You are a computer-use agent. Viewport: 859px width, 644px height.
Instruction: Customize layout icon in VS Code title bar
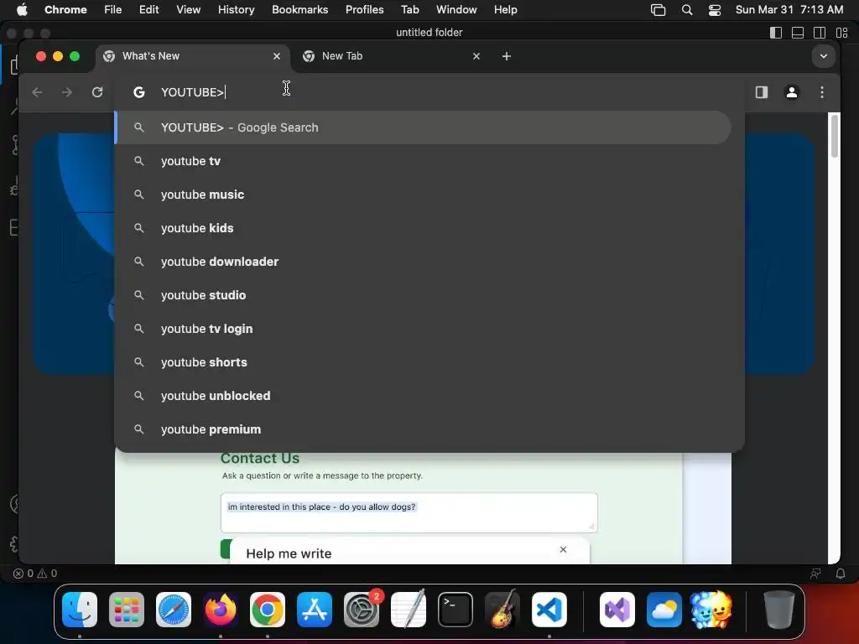click(x=842, y=33)
